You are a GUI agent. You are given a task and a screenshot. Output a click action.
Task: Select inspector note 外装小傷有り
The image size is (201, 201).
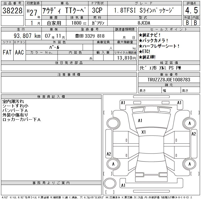pos(15,115)
